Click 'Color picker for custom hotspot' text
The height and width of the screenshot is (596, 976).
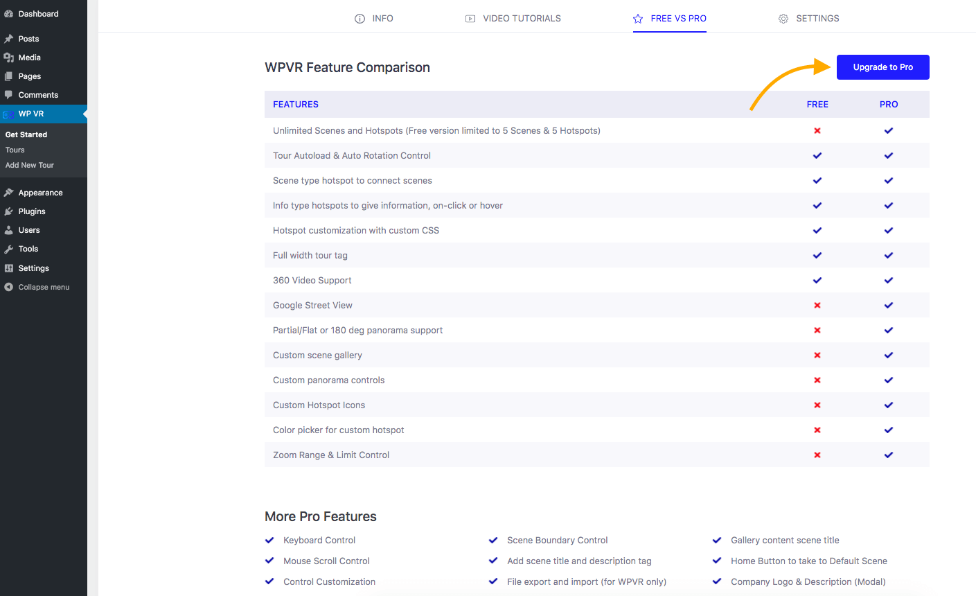coord(339,430)
